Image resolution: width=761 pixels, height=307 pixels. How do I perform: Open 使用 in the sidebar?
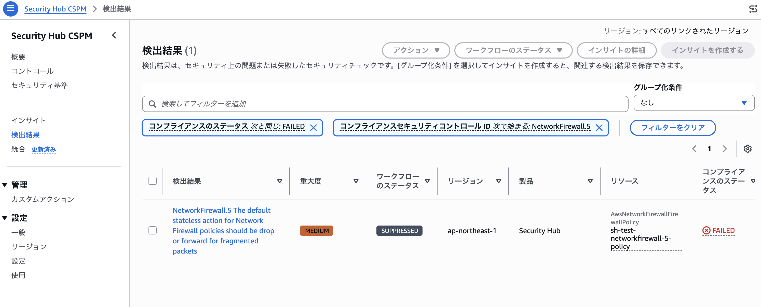click(18, 275)
